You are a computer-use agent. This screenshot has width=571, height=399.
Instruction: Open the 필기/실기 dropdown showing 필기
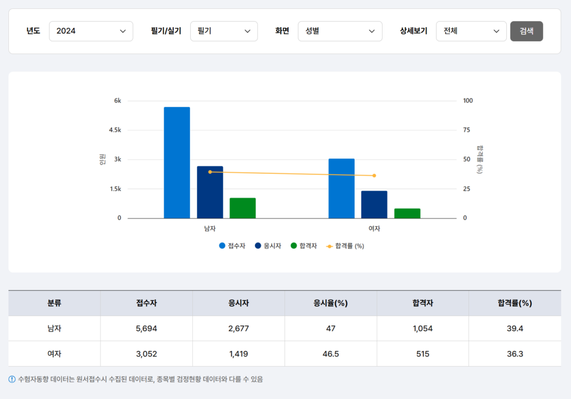click(224, 31)
